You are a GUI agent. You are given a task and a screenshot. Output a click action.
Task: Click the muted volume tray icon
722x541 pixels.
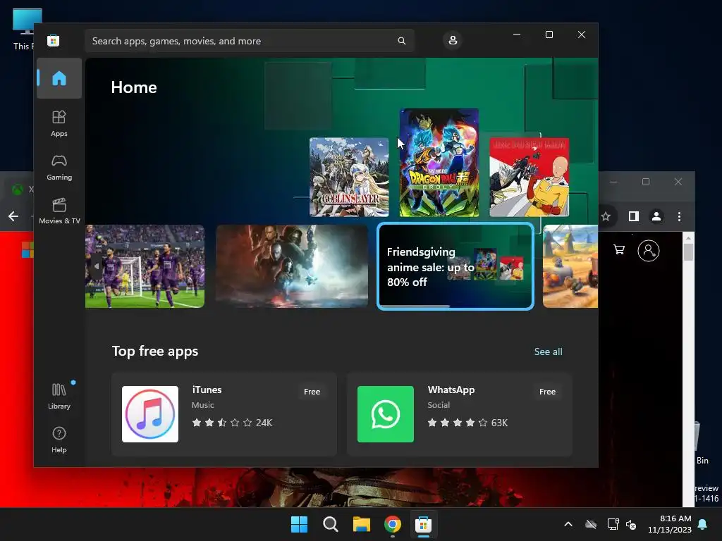(631, 524)
